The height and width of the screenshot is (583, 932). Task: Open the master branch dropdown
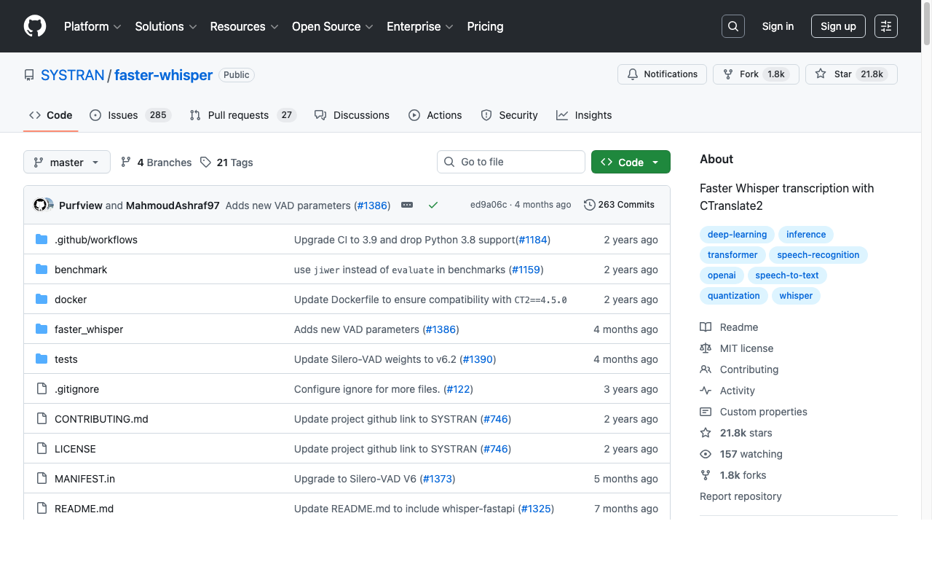[x=66, y=162]
